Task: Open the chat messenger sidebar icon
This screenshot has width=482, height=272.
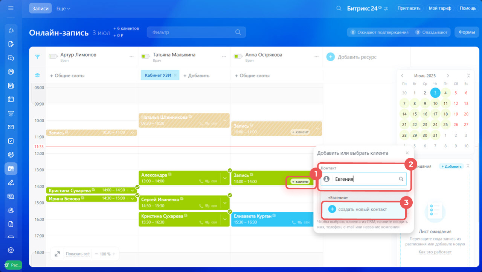Action: (x=11, y=58)
